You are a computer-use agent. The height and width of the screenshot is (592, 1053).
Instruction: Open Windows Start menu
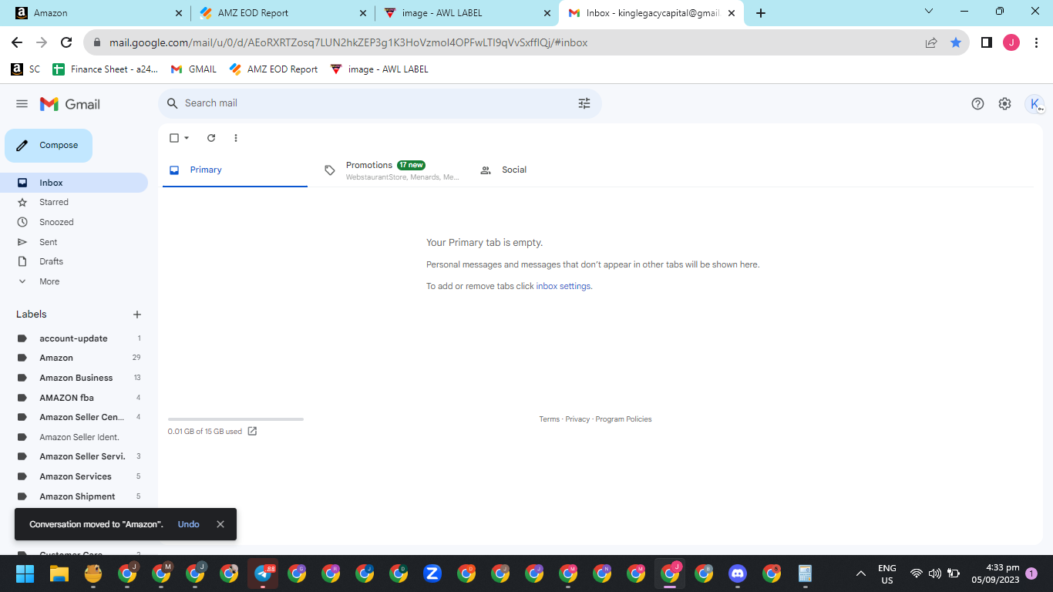pyautogui.click(x=25, y=573)
